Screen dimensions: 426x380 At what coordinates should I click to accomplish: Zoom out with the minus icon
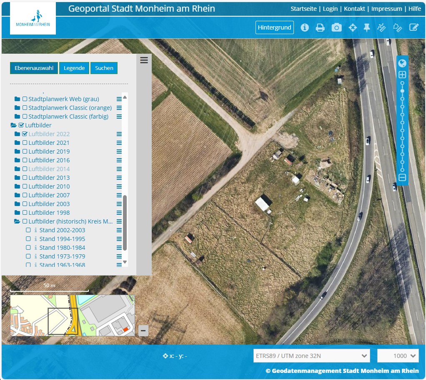402,177
